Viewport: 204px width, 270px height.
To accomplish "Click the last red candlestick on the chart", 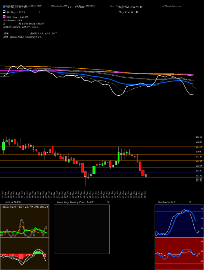I will 146,175.
